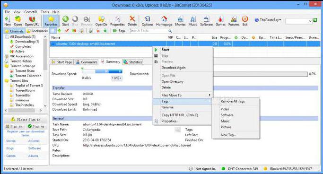Screen dimensions: 323x174
Task: Open Torrent History in sidebar
Action: coord(21,61)
